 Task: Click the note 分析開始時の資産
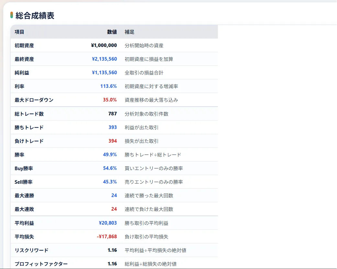[144, 45]
